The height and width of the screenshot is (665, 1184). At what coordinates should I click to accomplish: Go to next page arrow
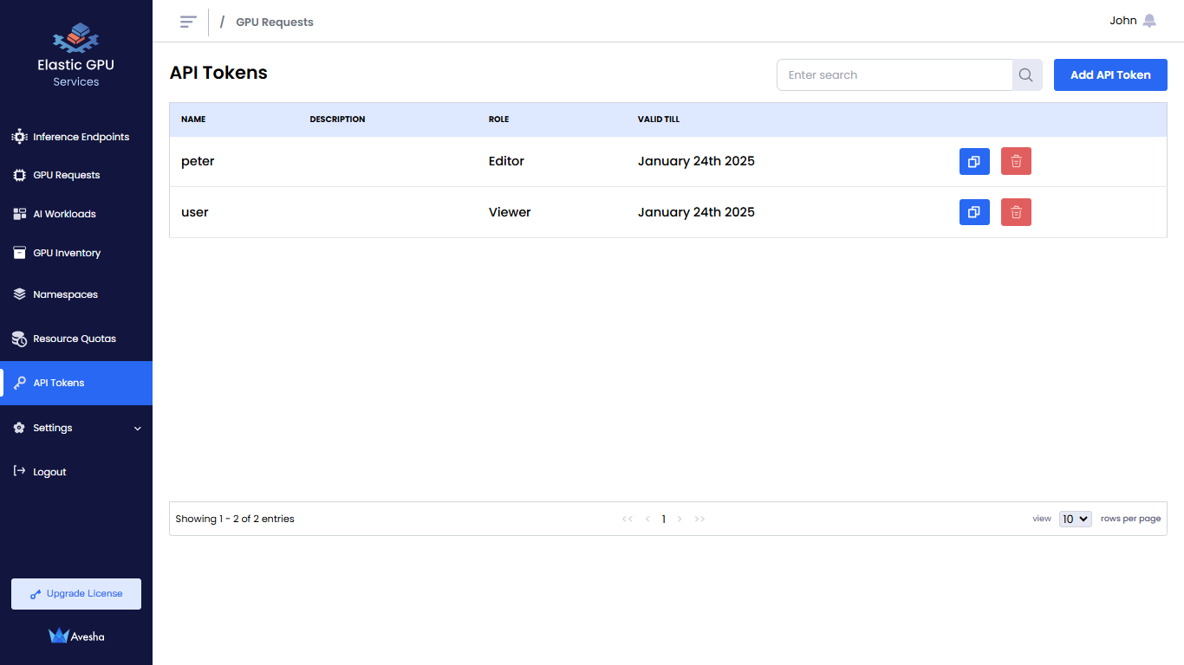pyautogui.click(x=680, y=519)
